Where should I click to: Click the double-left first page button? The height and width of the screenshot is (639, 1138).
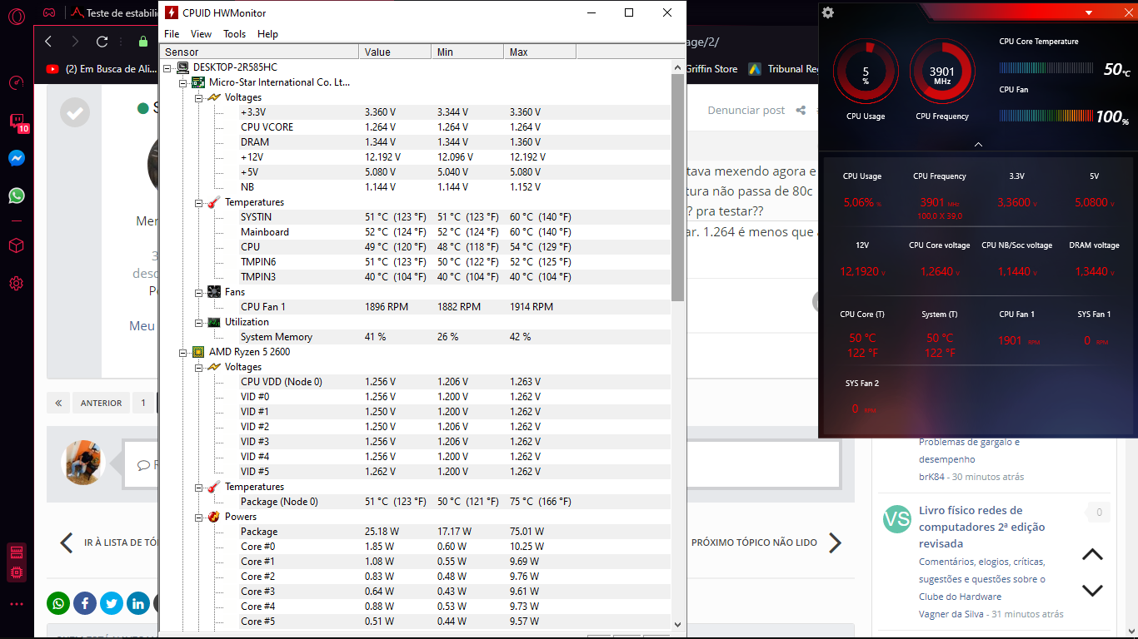(58, 403)
